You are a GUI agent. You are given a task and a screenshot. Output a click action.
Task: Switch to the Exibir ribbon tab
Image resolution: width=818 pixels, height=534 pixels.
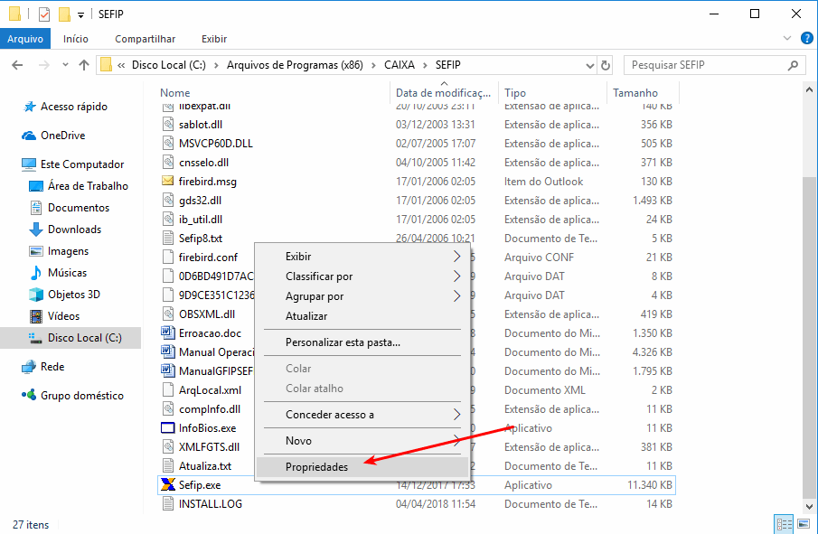[x=214, y=39]
